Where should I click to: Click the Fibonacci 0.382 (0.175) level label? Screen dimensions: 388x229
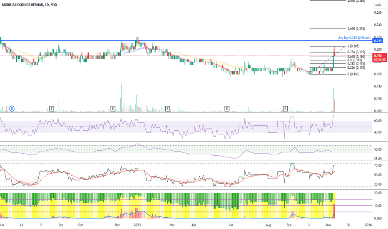pos(356,64)
